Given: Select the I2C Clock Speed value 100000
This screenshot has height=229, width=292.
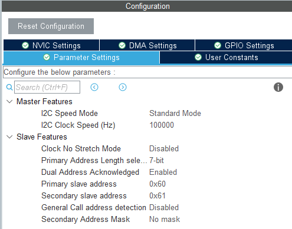Looking at the screenshot, I should click(x=162, y=125).
